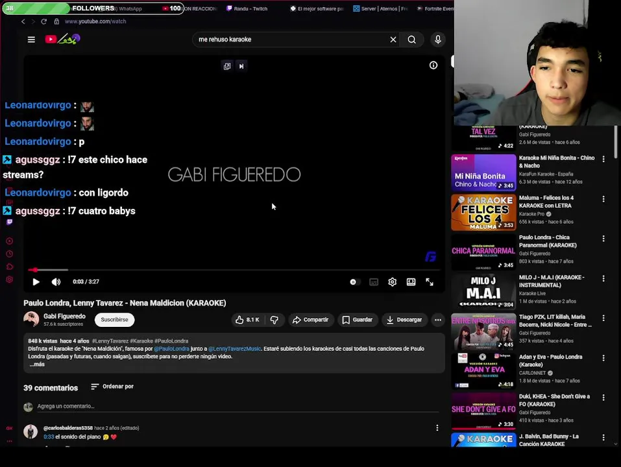Image resolution: width=621 pixels, height=467 pixels.
Task: Like the video (8.1 K)
Action: 248,320
